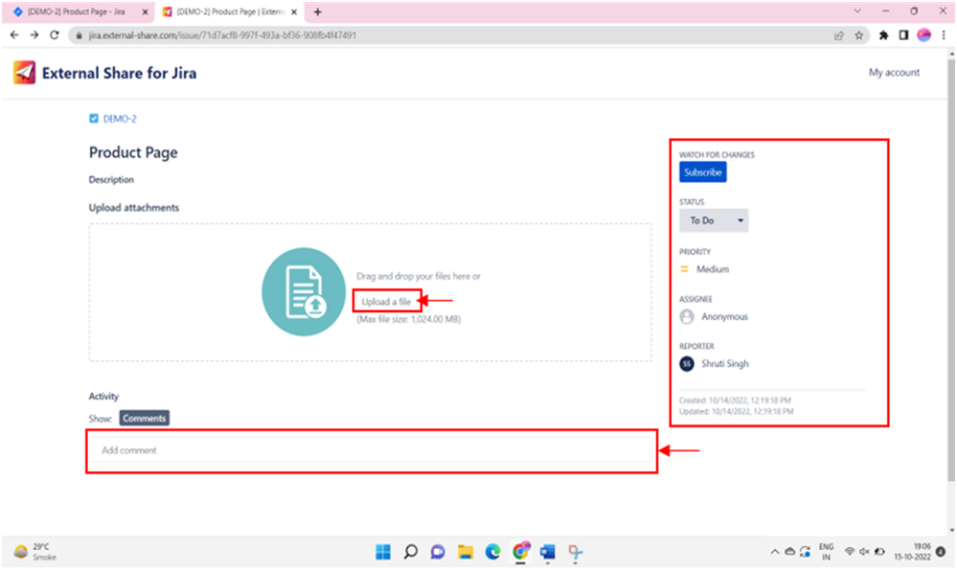
Task: Click the Medium priority icon
Action: 684,269
